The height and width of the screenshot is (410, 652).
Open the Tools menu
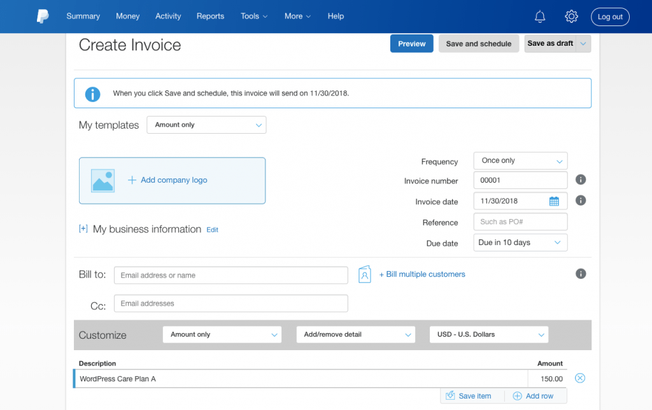253,16
